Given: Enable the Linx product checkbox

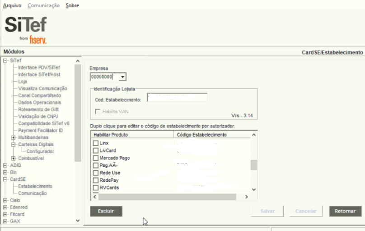Looking at the screenshot, I should (x=95, y=143).
